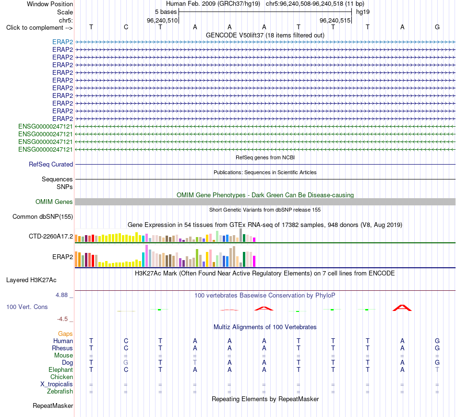Open the ERAP2 tissue expression bar chart
The height and width of the screenshot is (417, 456).
click(x=165, y=256)
